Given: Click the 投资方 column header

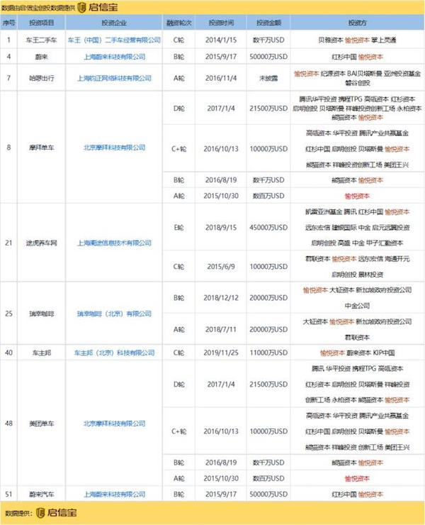Looking at the screenshot, I should coord(358,23).
